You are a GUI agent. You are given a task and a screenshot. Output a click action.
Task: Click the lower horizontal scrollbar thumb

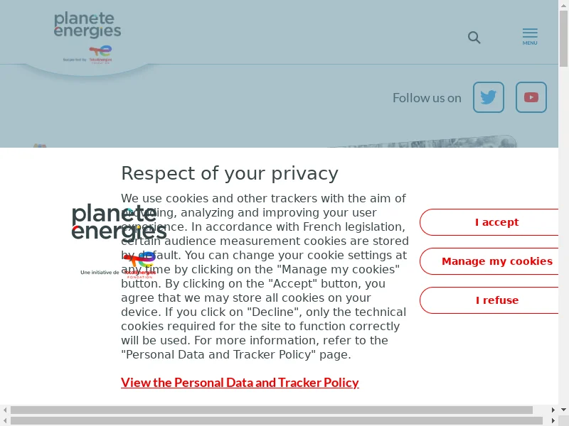(x=277, y=420)
